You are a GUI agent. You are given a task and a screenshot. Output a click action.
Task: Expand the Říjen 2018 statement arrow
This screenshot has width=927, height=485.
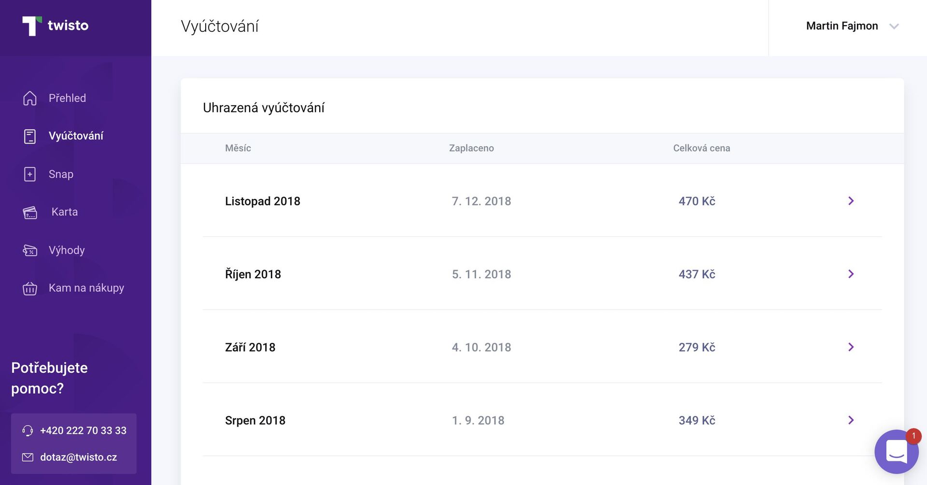[851, 274]
